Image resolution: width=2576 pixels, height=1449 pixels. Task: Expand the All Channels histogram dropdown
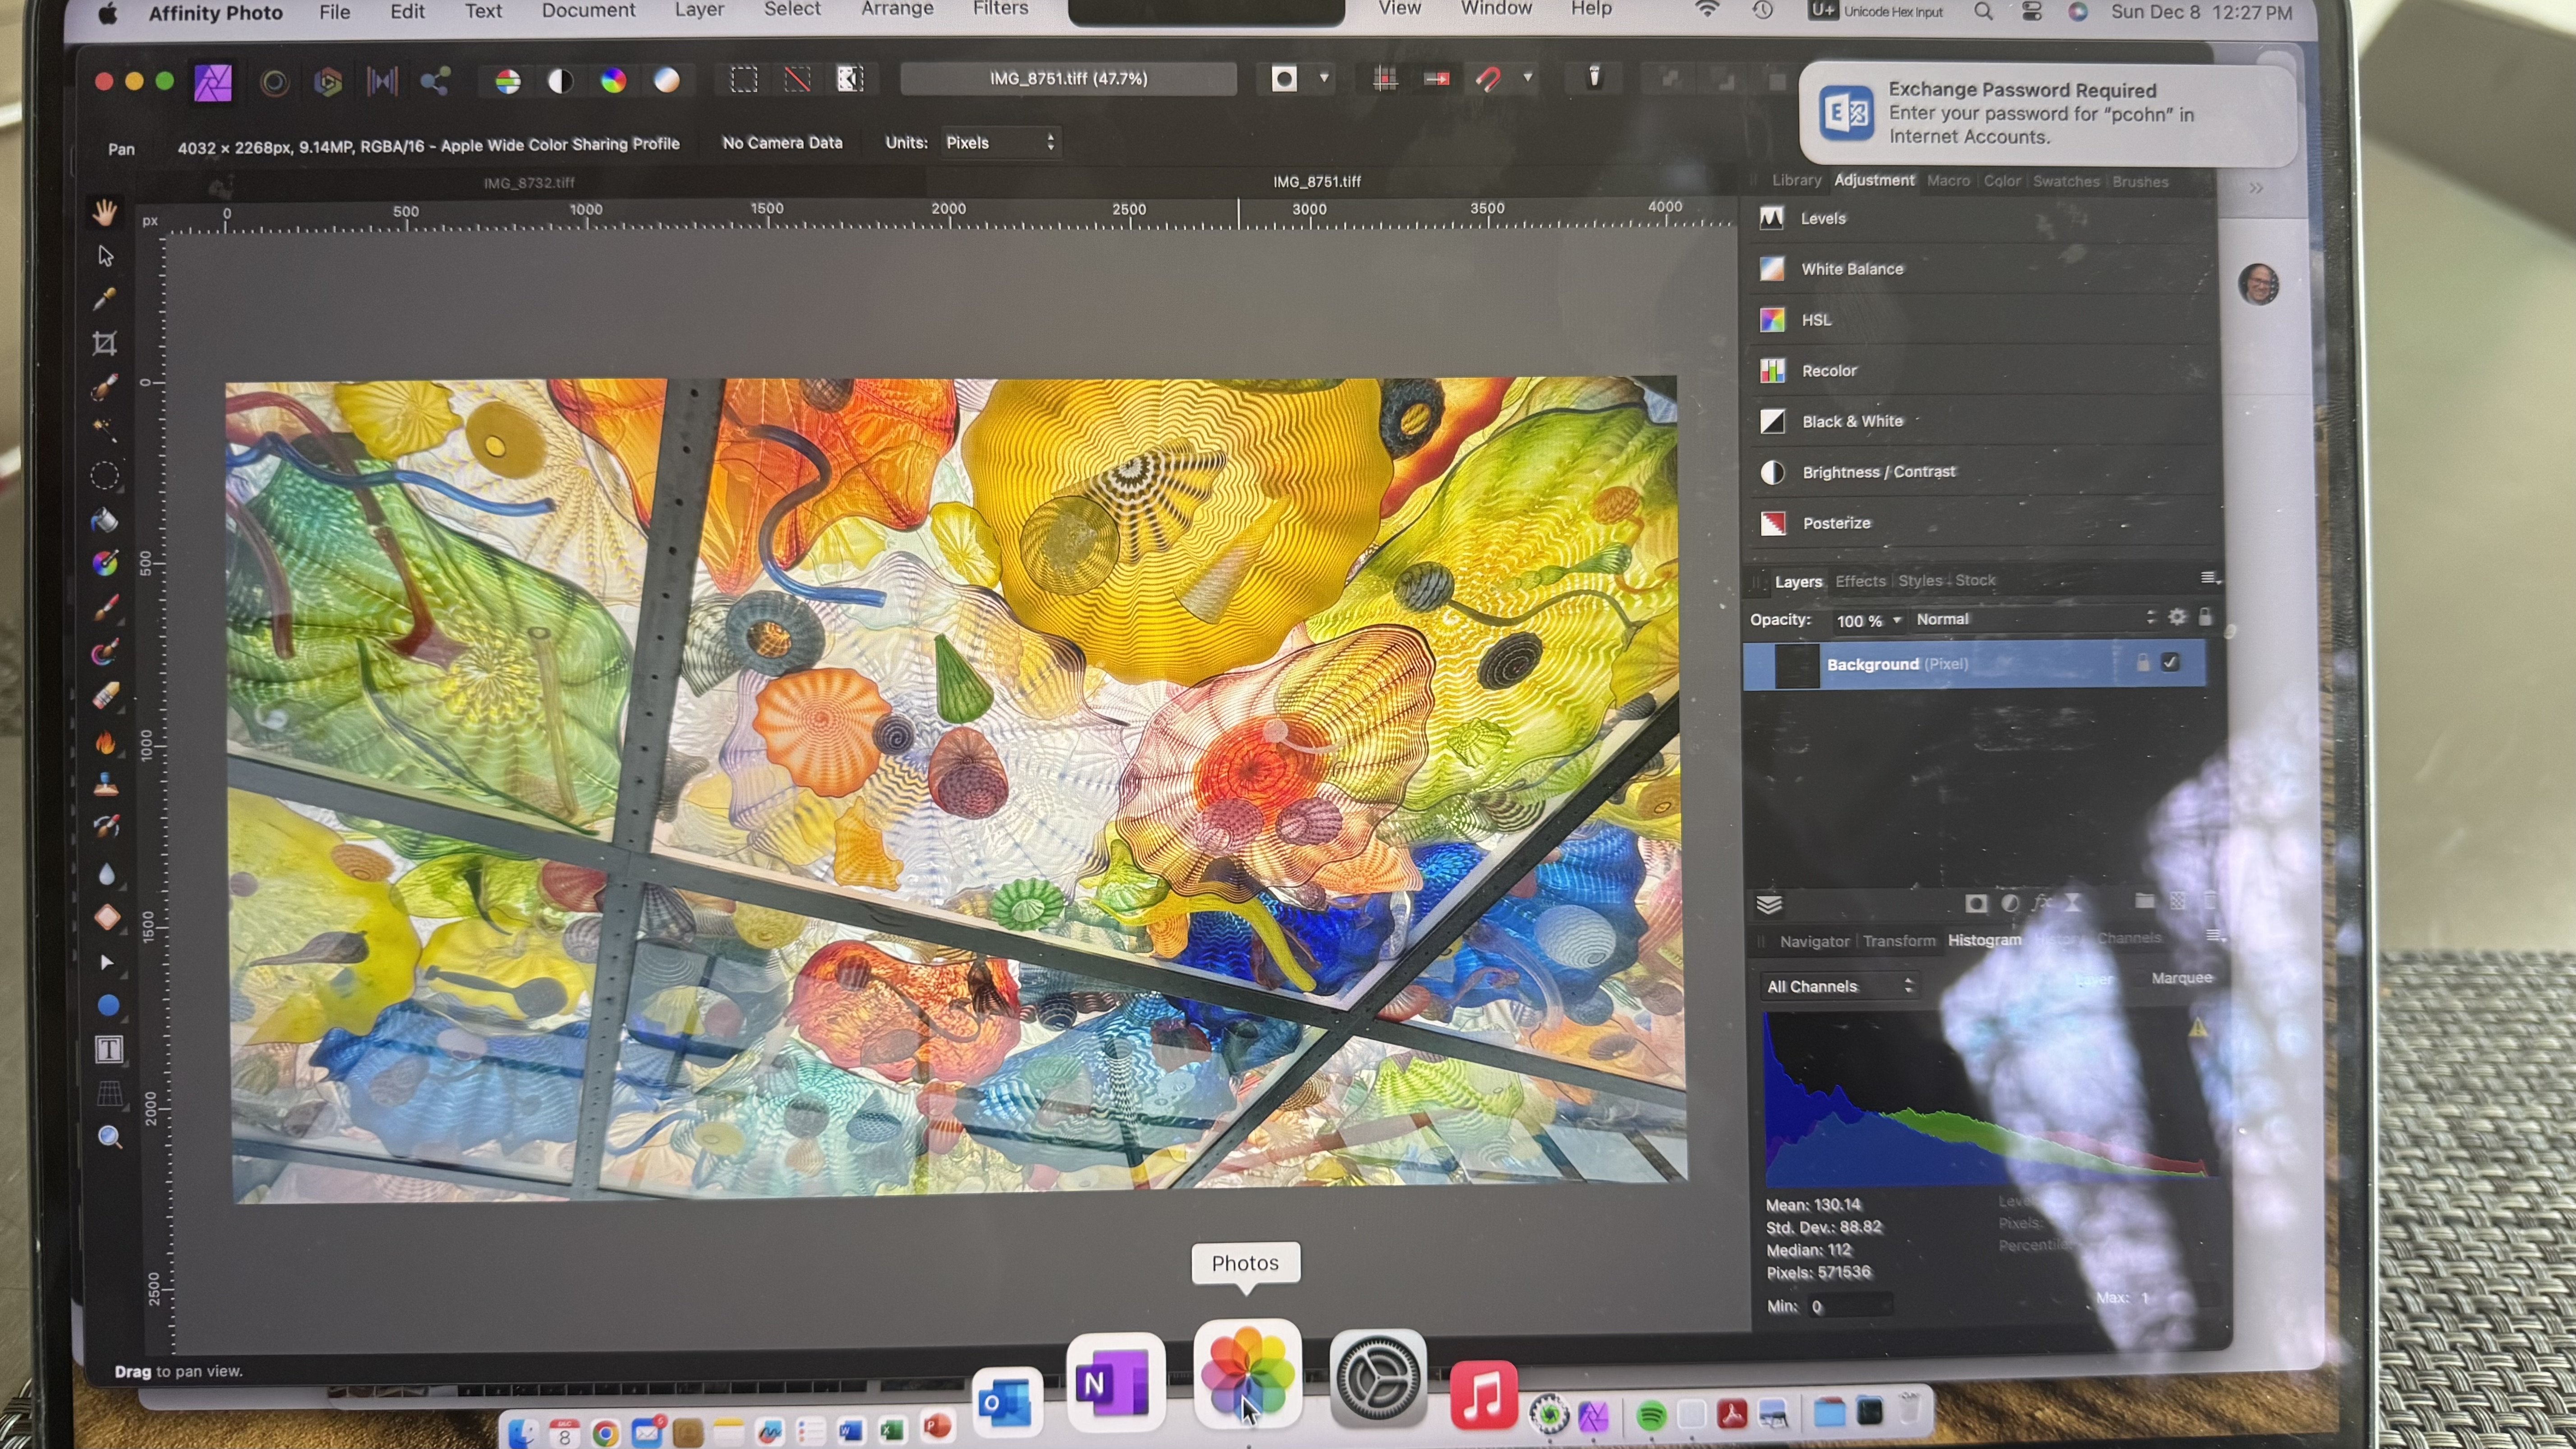tap(1838, 986)
